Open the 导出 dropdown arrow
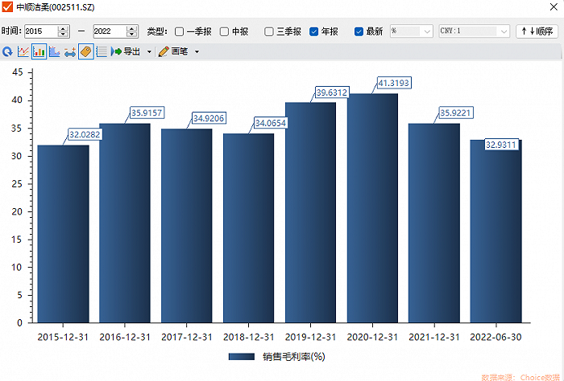 149,51
